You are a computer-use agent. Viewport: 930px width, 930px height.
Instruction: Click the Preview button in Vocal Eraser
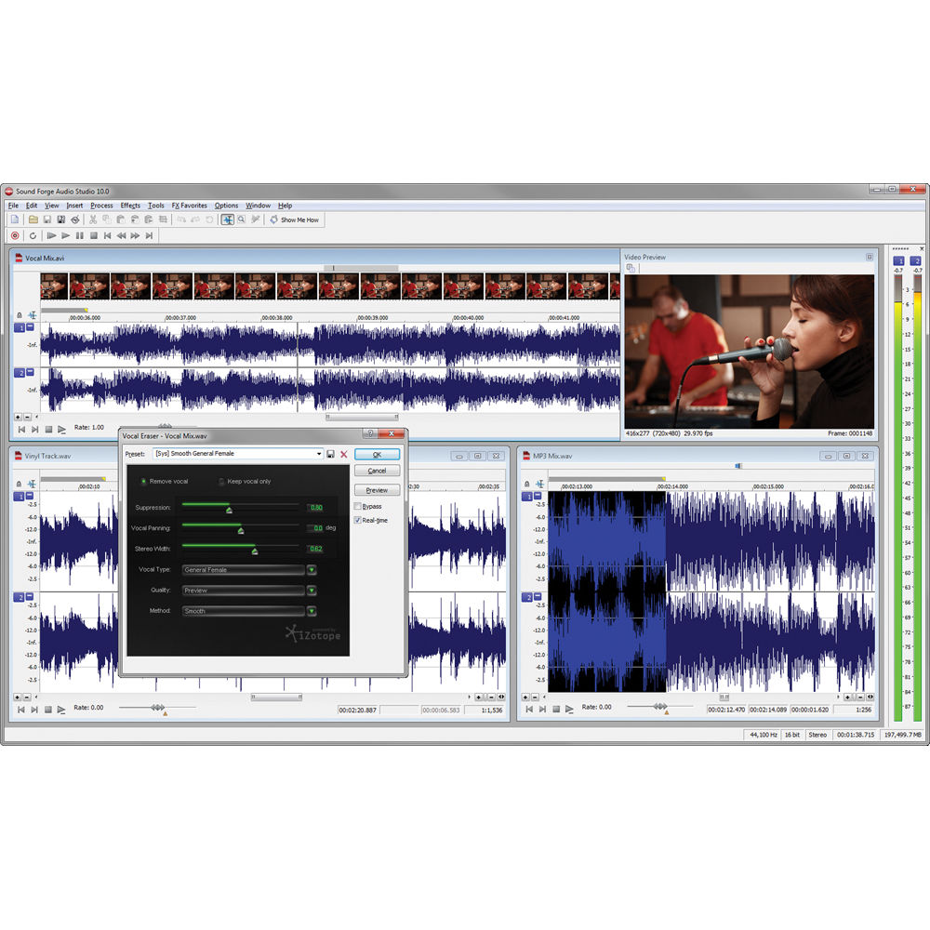coord(377,490)
